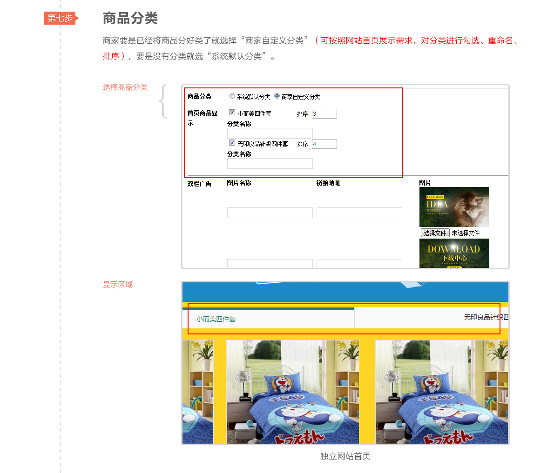
Task: Toggle the 小而美四件套 checkbox
Action: click(232, 113)
